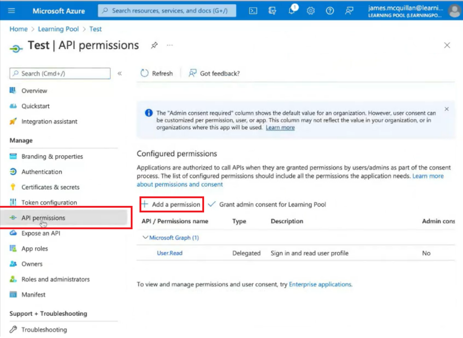Open the portal settings gear

click(311, 11)
